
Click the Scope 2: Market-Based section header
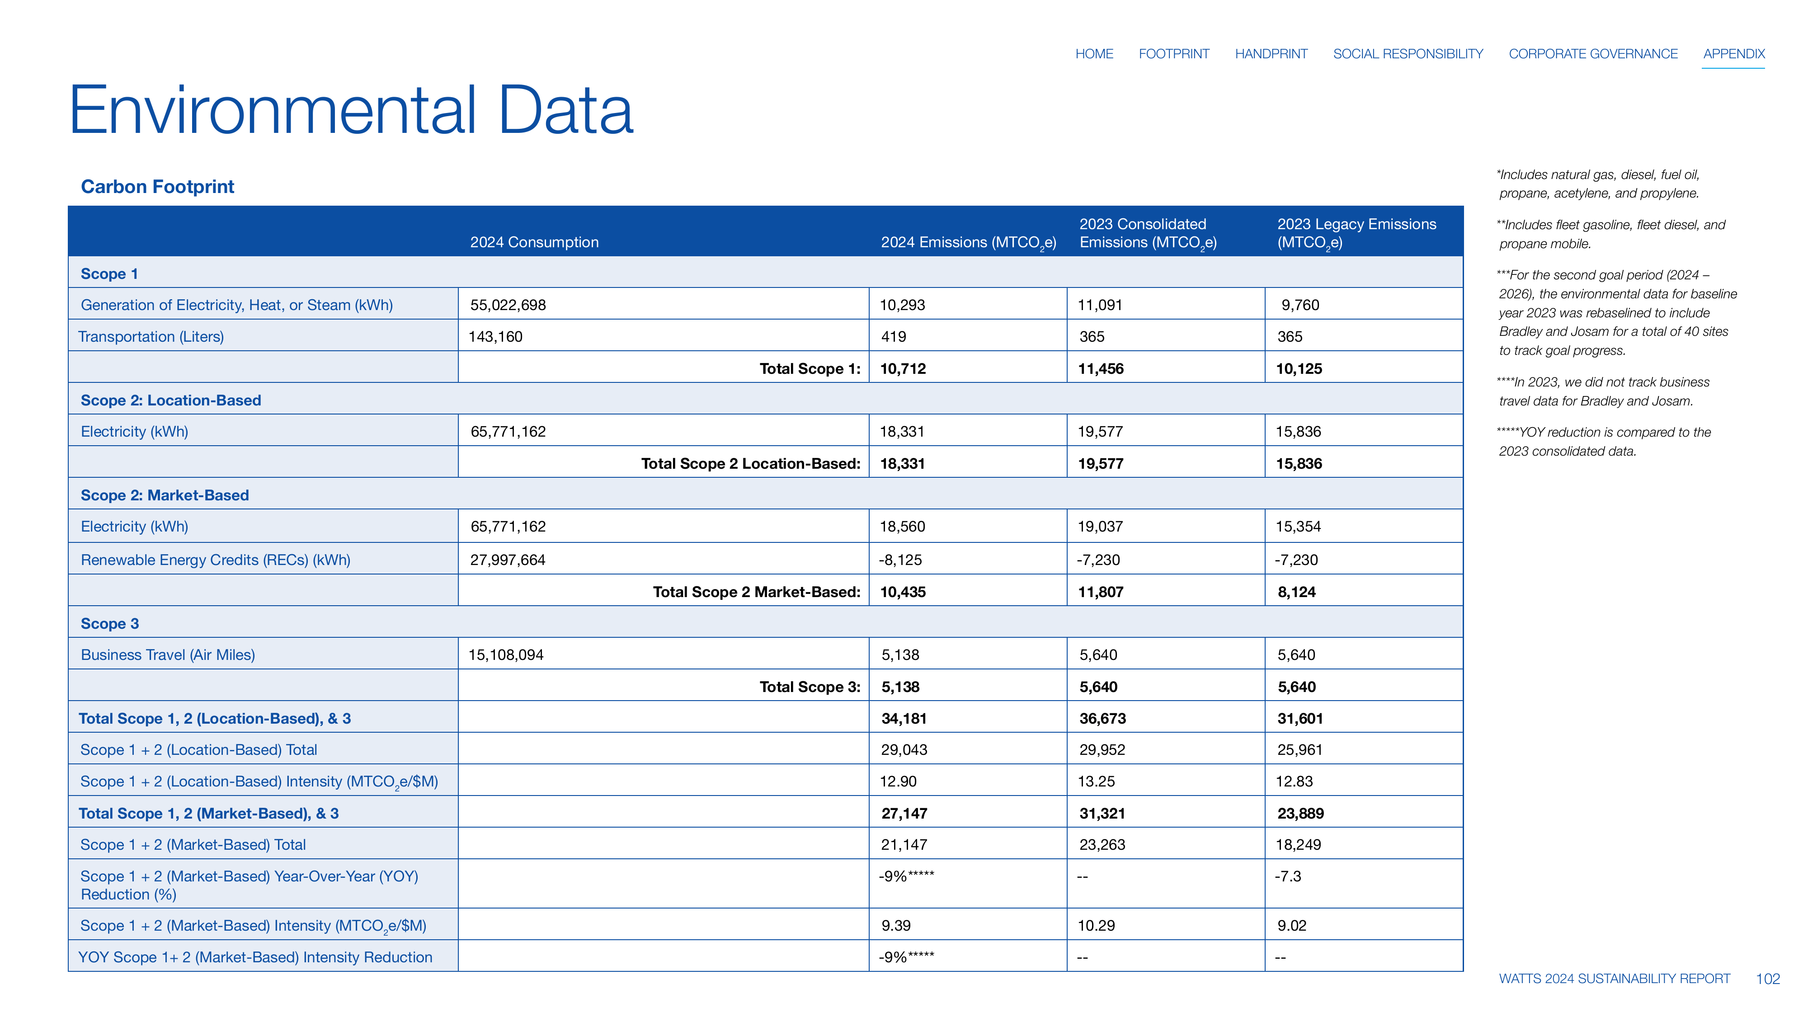coord(766,494)
